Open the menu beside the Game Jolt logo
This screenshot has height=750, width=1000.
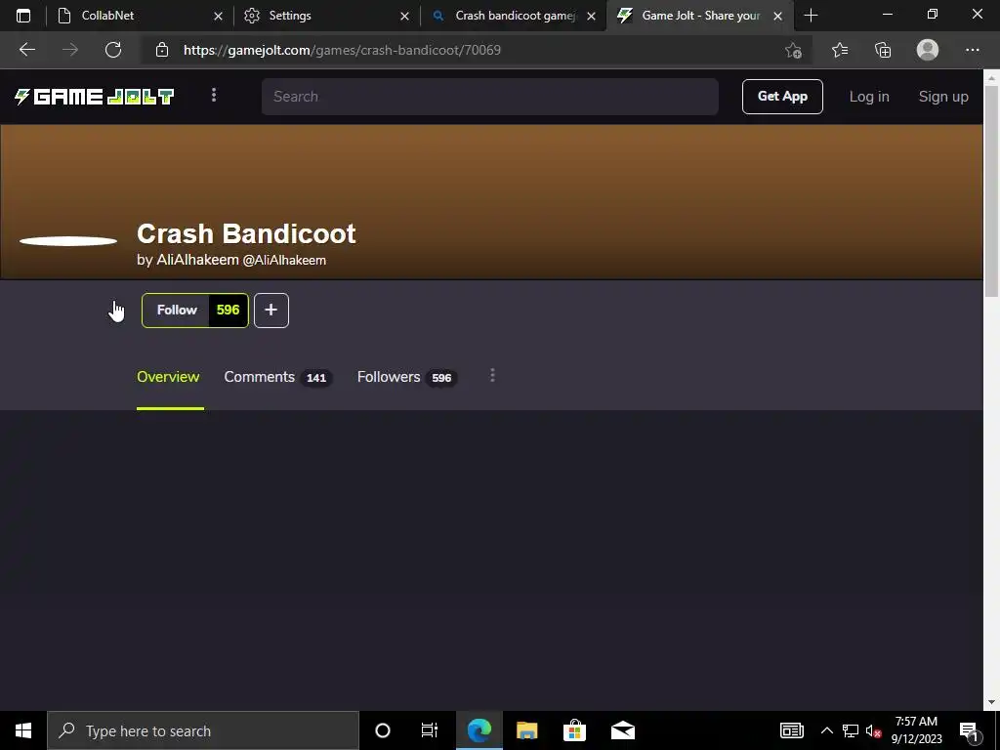pos(214,95)
